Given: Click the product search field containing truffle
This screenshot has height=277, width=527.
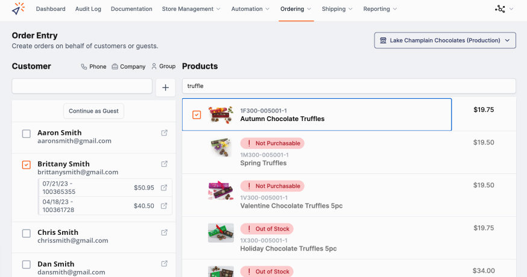Looking at the screenshot, I should tap(349, 86).
